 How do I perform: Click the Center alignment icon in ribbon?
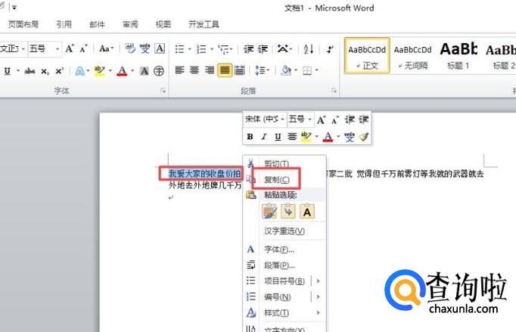coord(194,70)
